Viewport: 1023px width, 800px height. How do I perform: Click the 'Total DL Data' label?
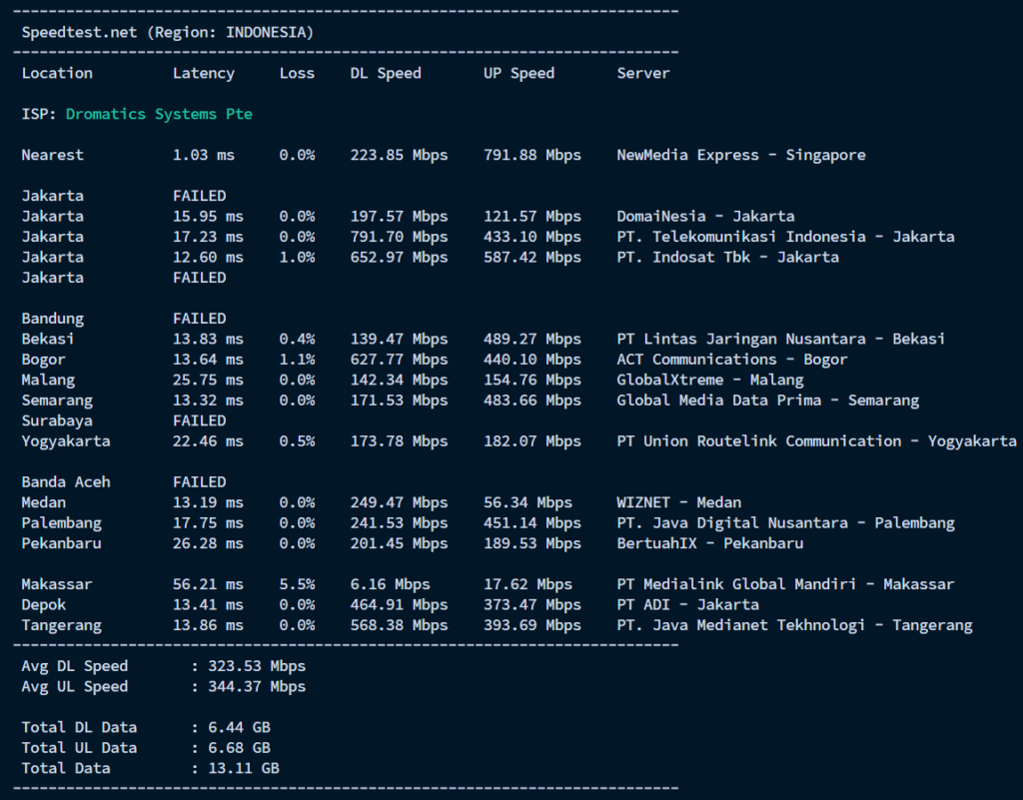pos(80,728)
